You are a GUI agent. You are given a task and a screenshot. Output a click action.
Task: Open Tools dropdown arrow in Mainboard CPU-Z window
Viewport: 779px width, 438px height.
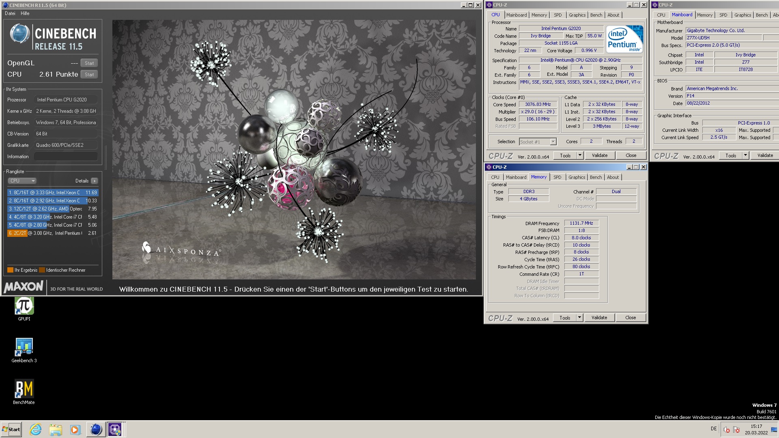[x=745, y=156]
